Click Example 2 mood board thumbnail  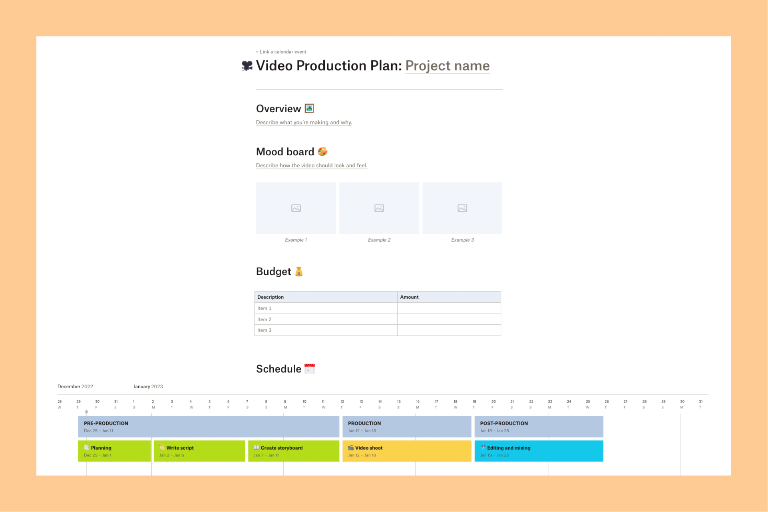point(379,208)
